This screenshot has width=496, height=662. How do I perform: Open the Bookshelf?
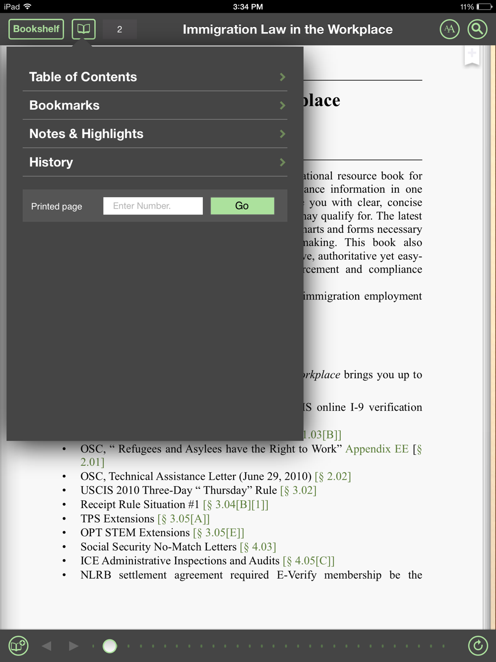click(x=36, y=29)
